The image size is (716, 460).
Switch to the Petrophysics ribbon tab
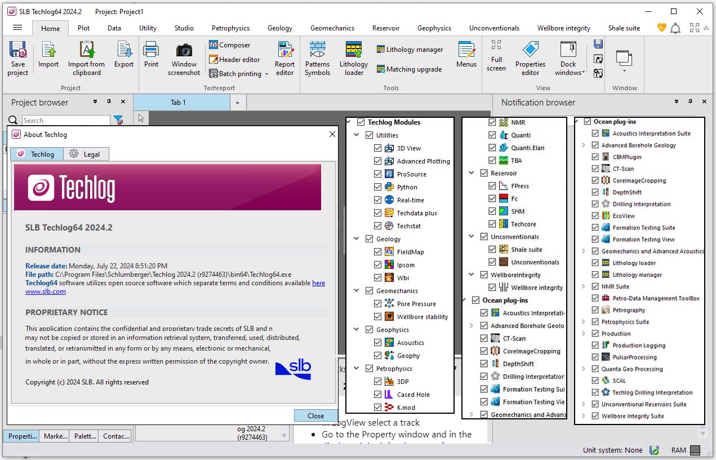click(x=230, y=28)
